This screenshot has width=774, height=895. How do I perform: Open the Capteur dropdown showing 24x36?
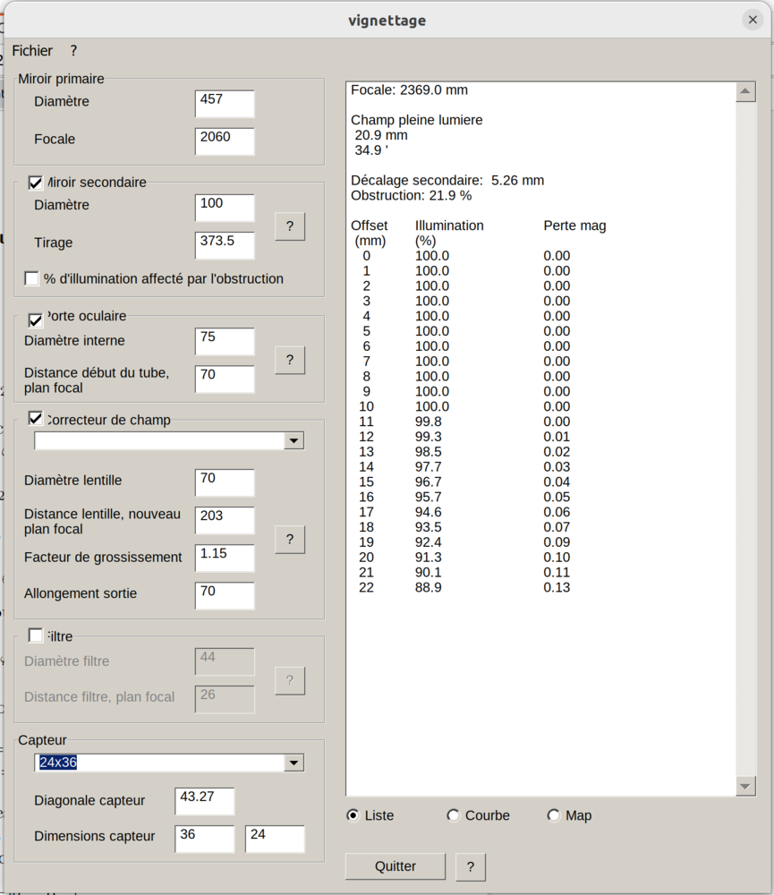294,763
